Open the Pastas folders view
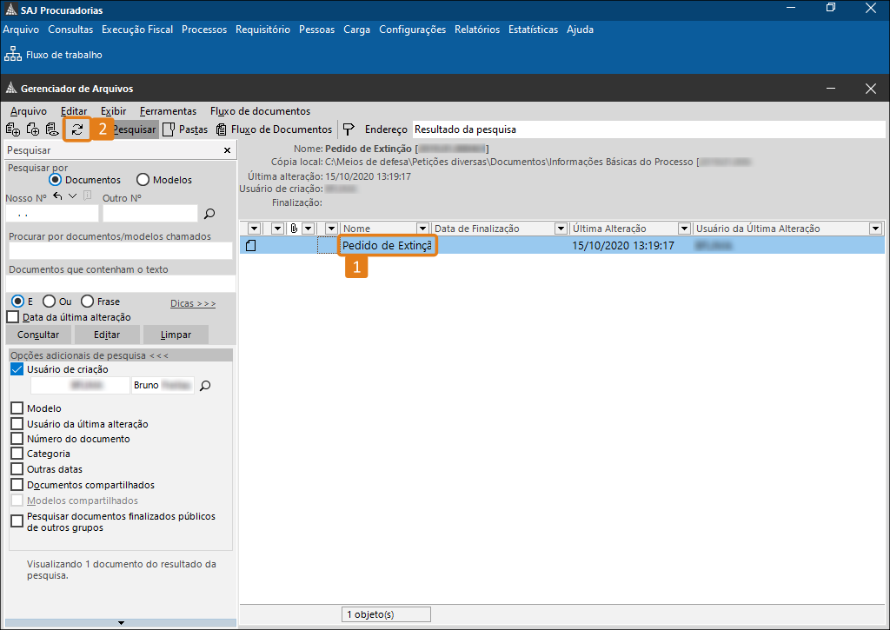The image size is (890, 630). tap(185, 129)
